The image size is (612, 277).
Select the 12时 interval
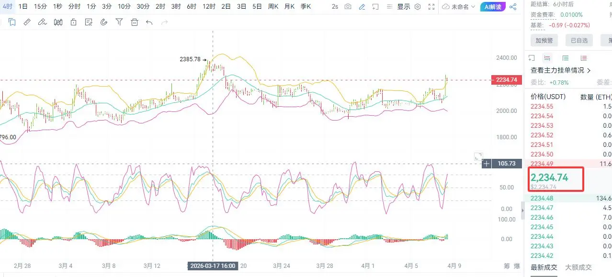tap(209, 7)
